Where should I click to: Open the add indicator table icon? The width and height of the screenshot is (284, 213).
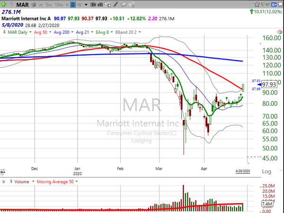click(108, 5)
